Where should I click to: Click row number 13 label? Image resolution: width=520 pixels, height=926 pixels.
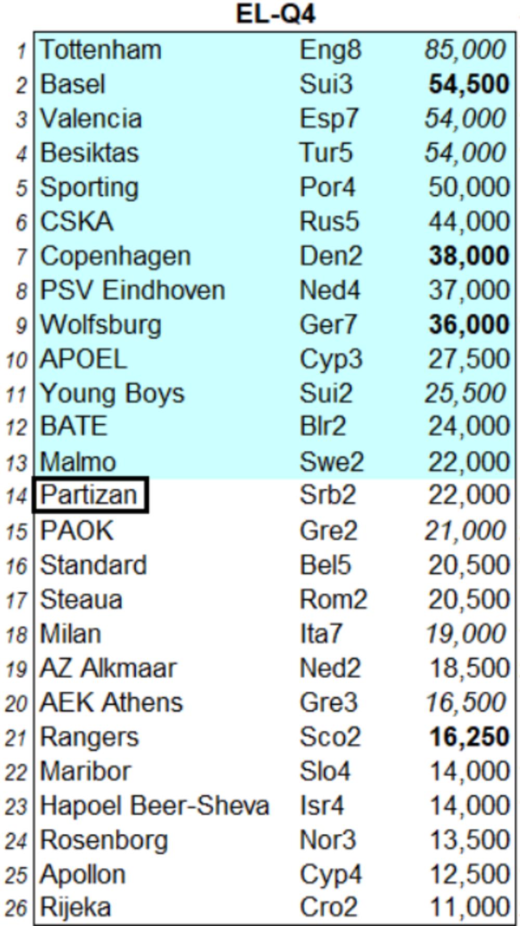pyautogui.click(x=17, y=462)
